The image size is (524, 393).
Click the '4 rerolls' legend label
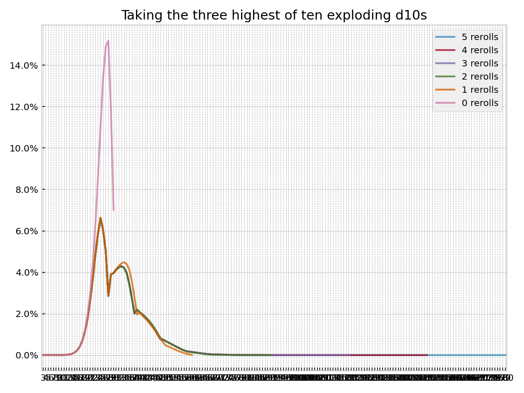click(x=480, y=50)
